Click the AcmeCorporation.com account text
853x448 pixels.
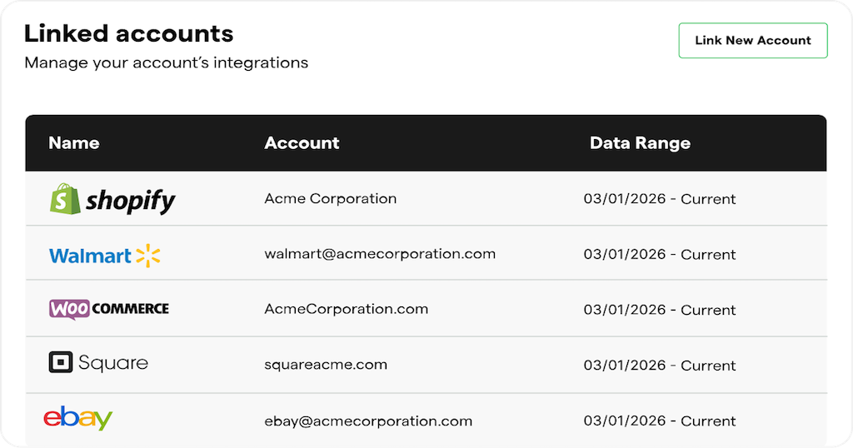[346, 309]
